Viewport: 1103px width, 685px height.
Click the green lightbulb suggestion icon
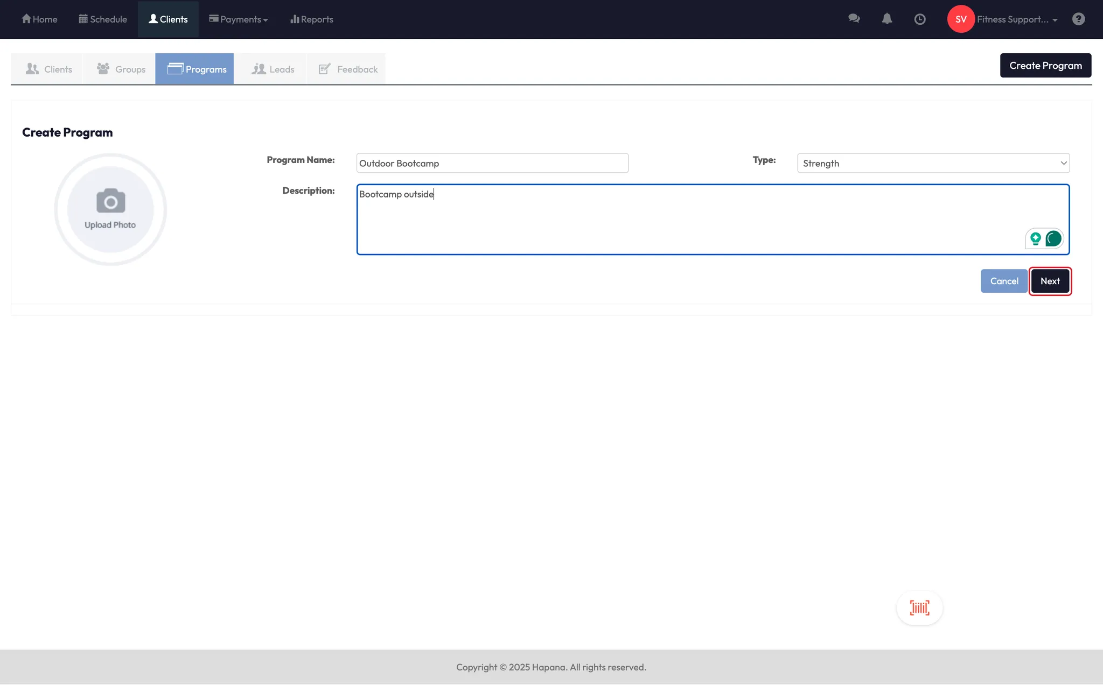(x=1035, y=238)
